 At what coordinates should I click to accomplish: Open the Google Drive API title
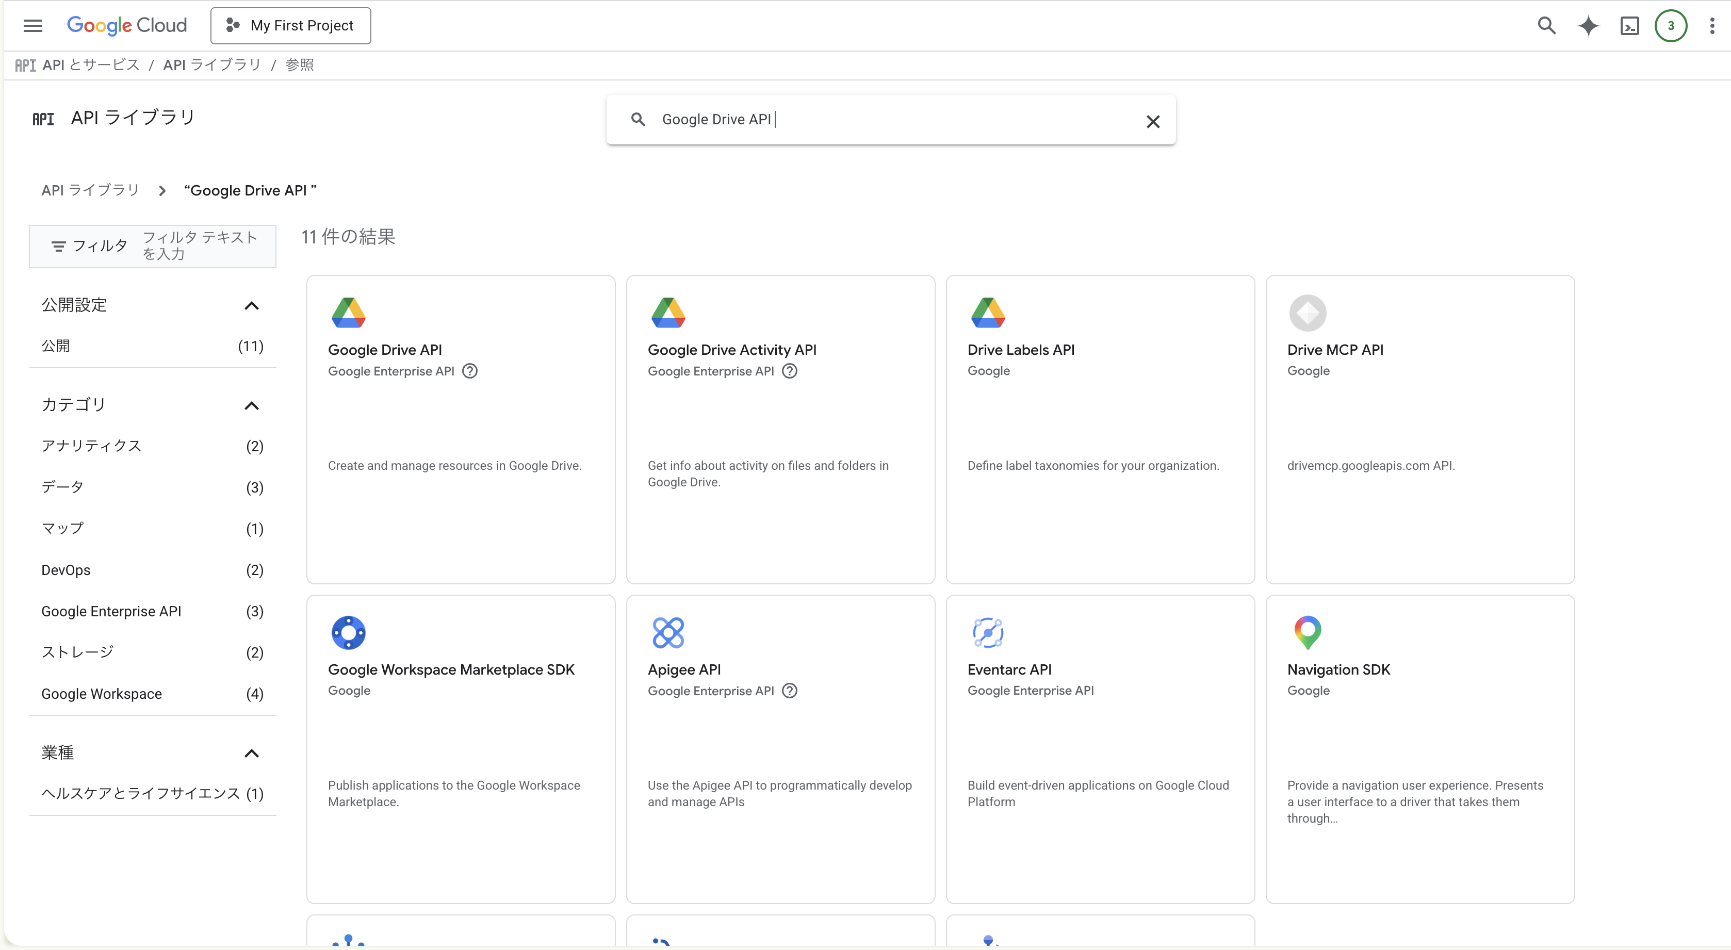pos(384,350)
